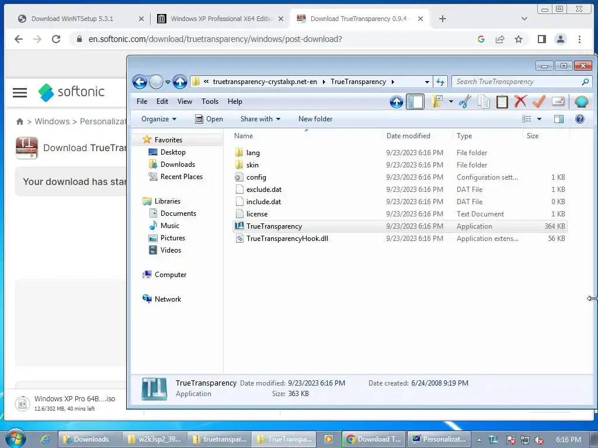Viewport: 598px width, 448px height.
Task: Click the Email envelope icon in toolbar
Action: [x=558, y=101]
